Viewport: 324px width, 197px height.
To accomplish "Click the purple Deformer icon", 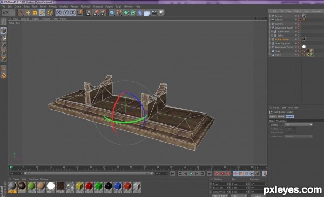I will click(140, 12).
